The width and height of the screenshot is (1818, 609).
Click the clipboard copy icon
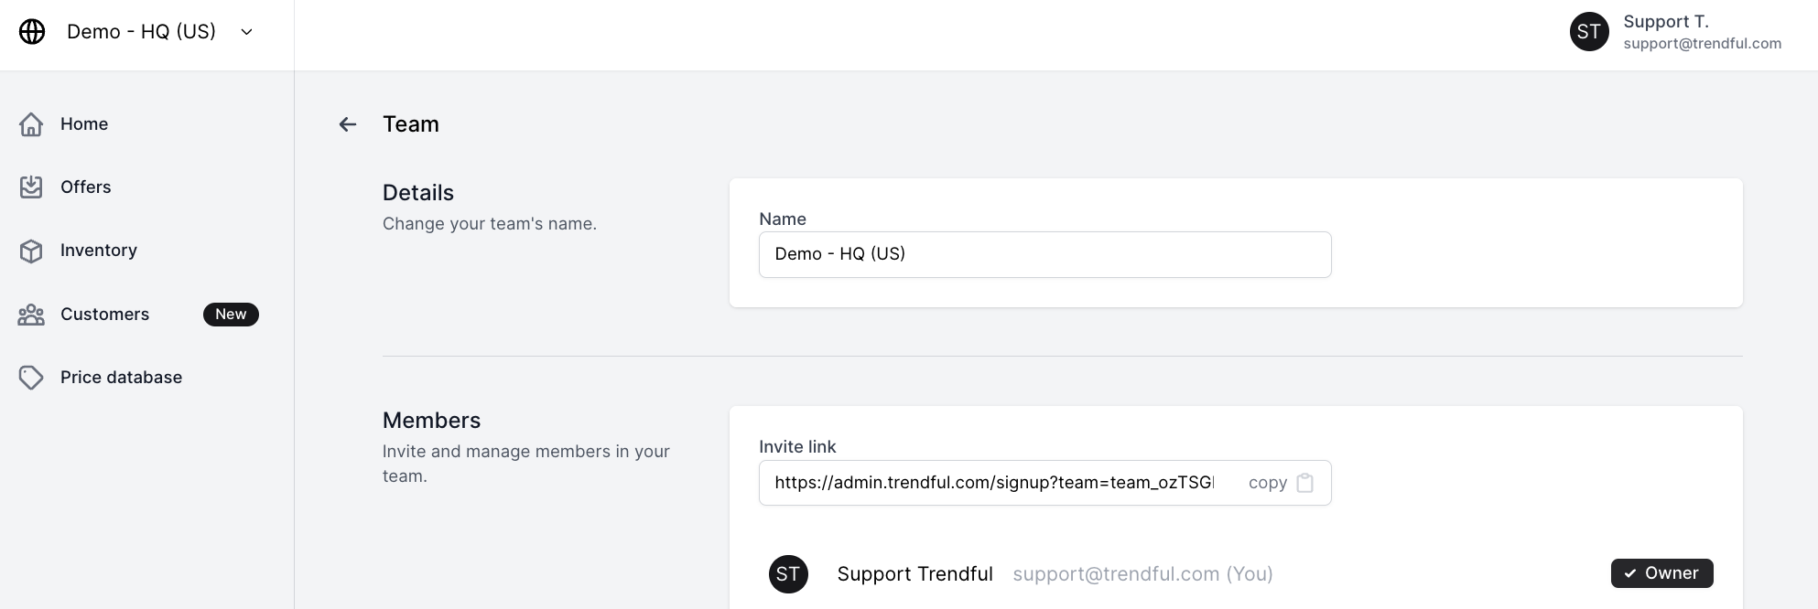click(1305, 483)
